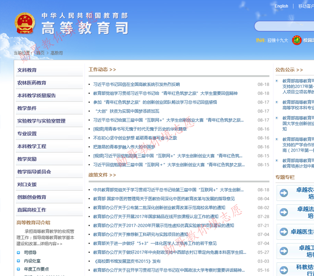Screen dimensions: 314x276
Task: Click the 中华人民共和国教育部 header title
Action: (x=85, y=16)
